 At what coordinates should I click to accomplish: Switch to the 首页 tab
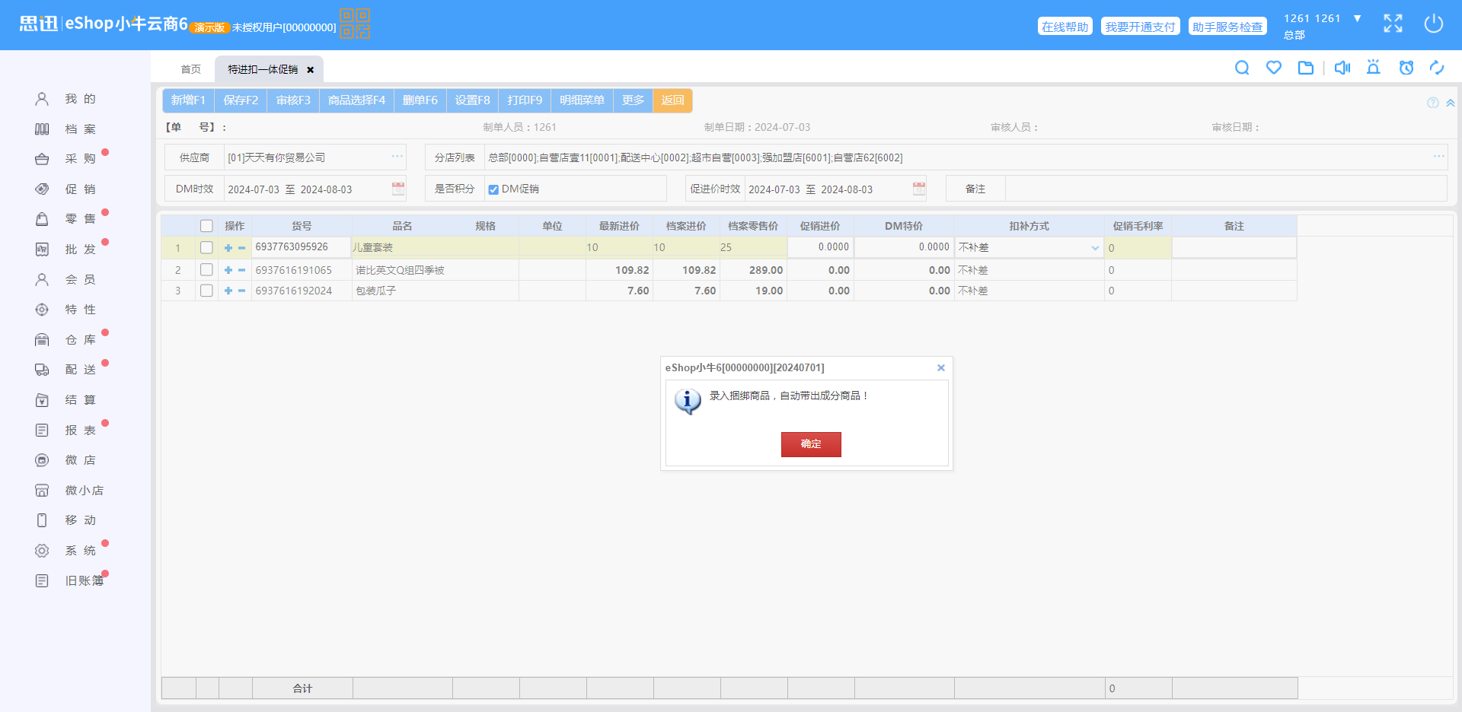coord(190,69)
